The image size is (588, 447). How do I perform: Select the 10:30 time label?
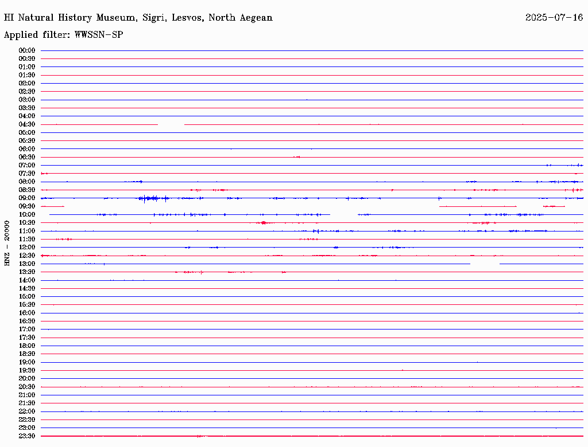[27, 223]
